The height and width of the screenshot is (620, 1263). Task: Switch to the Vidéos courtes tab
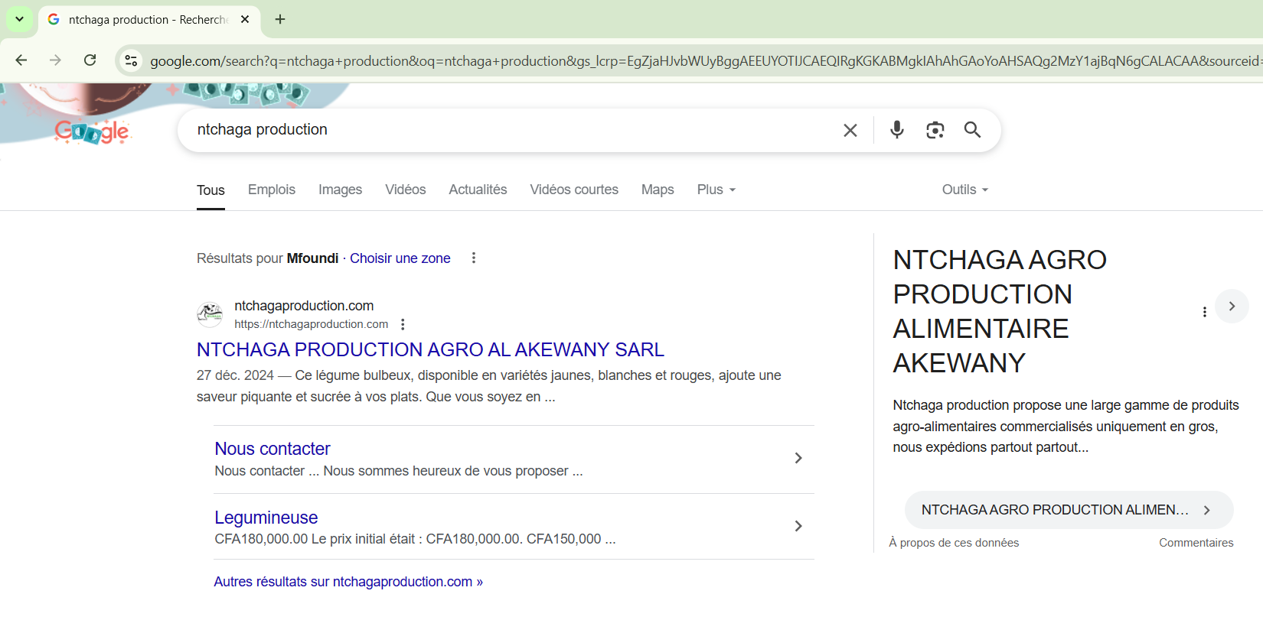pyautogui.click(x=574, y=190)
